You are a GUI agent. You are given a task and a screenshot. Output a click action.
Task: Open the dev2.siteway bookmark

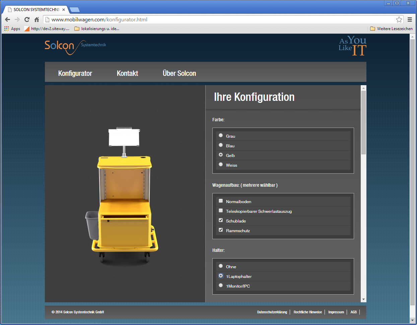pos(47,29)
